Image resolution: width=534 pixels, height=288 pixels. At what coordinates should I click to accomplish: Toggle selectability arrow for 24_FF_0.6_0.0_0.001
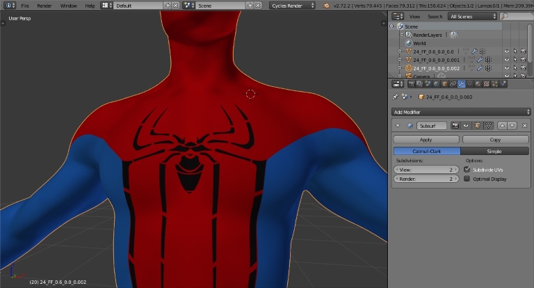click(x=515, y=60)
